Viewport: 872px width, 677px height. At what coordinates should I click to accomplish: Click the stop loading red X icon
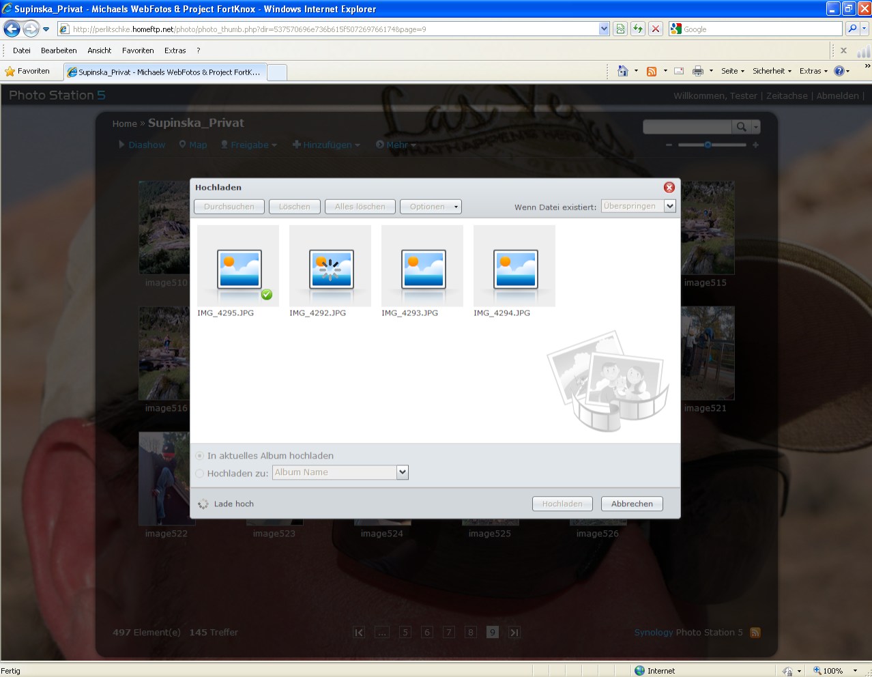[x=655, y=29]
